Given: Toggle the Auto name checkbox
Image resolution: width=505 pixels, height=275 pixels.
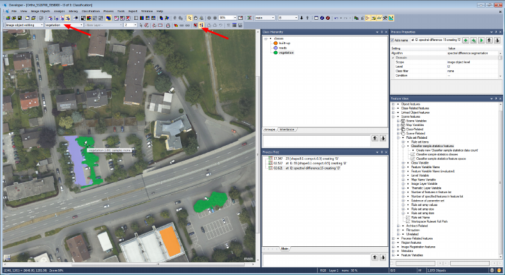Looking at the screenshot, I should click(392, 40).
